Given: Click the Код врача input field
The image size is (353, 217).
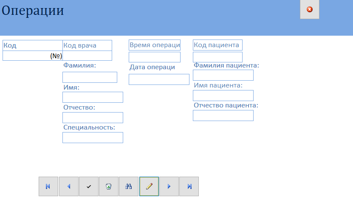Looking at the screenshot, I should tap(88, 56).
